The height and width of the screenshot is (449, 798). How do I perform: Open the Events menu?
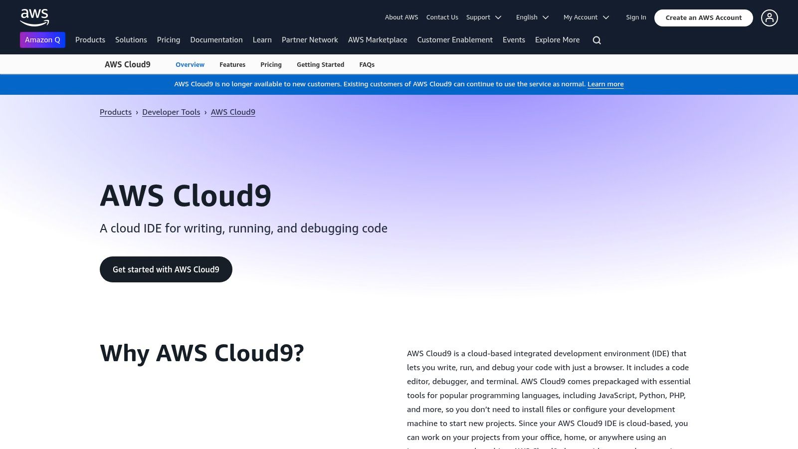pyautogui.click(x=514, y=40)
